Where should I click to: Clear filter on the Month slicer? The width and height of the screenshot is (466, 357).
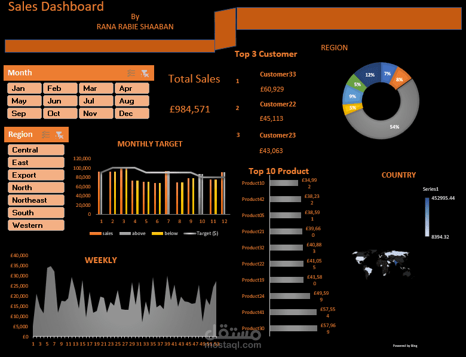145,73
